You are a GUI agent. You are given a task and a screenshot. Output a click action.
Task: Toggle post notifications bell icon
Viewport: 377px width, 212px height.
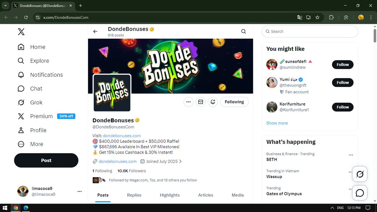pos(213,102)
